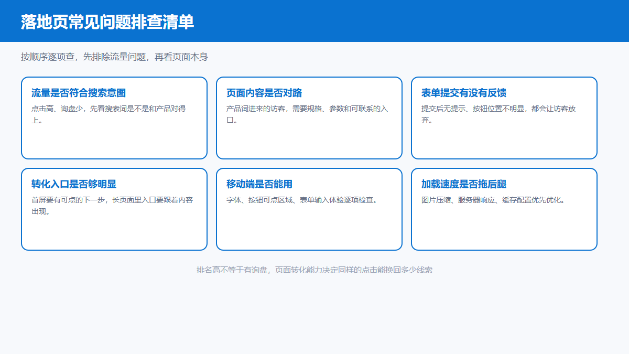Select the heading 移动端是否能用
This screenshot has width=629, height=354.
[x=259, y=184]
